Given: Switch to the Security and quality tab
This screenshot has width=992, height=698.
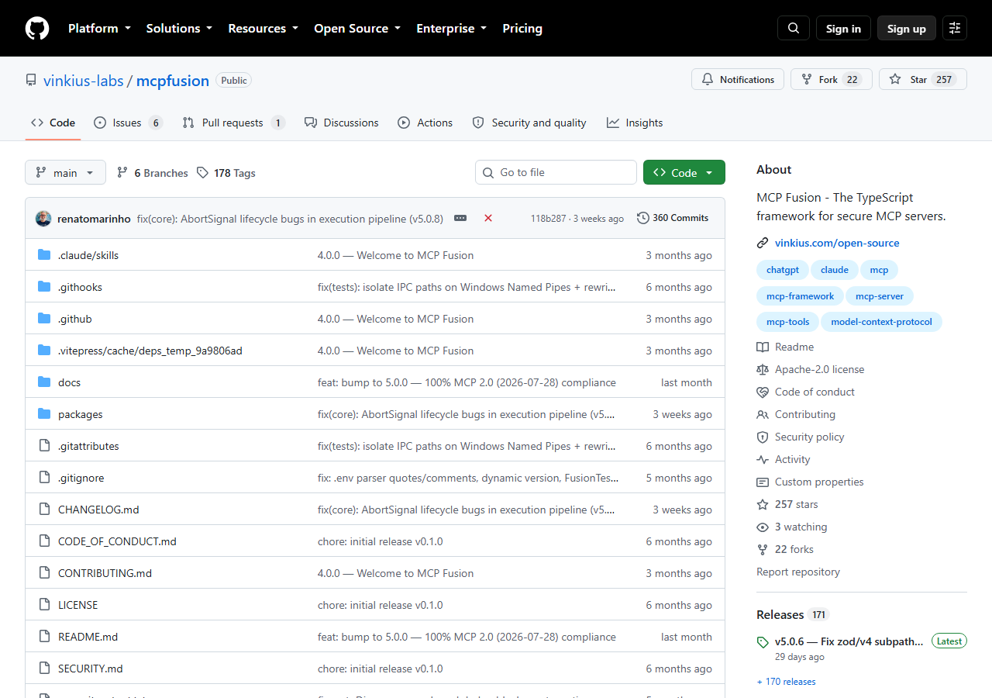Looking at the screenshot, I should (529, 123).
